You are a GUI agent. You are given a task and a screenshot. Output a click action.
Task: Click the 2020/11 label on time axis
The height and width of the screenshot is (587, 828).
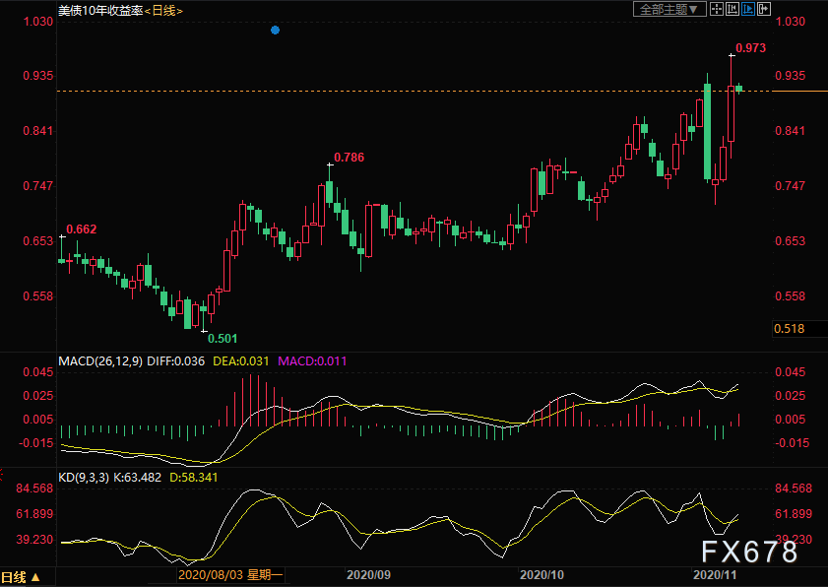click(x=715, y=574)
